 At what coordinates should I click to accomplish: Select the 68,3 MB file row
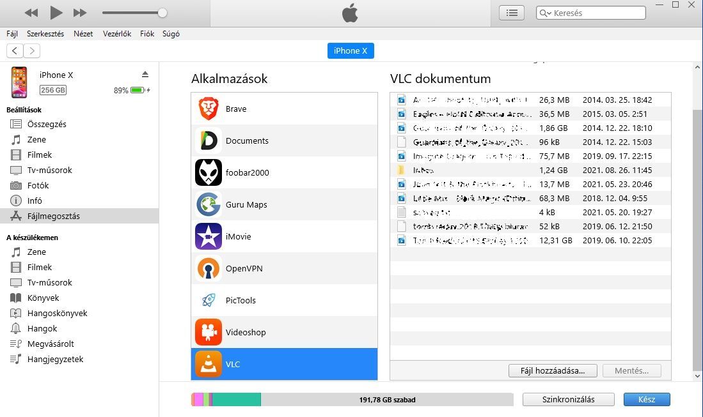pos(530,198)
